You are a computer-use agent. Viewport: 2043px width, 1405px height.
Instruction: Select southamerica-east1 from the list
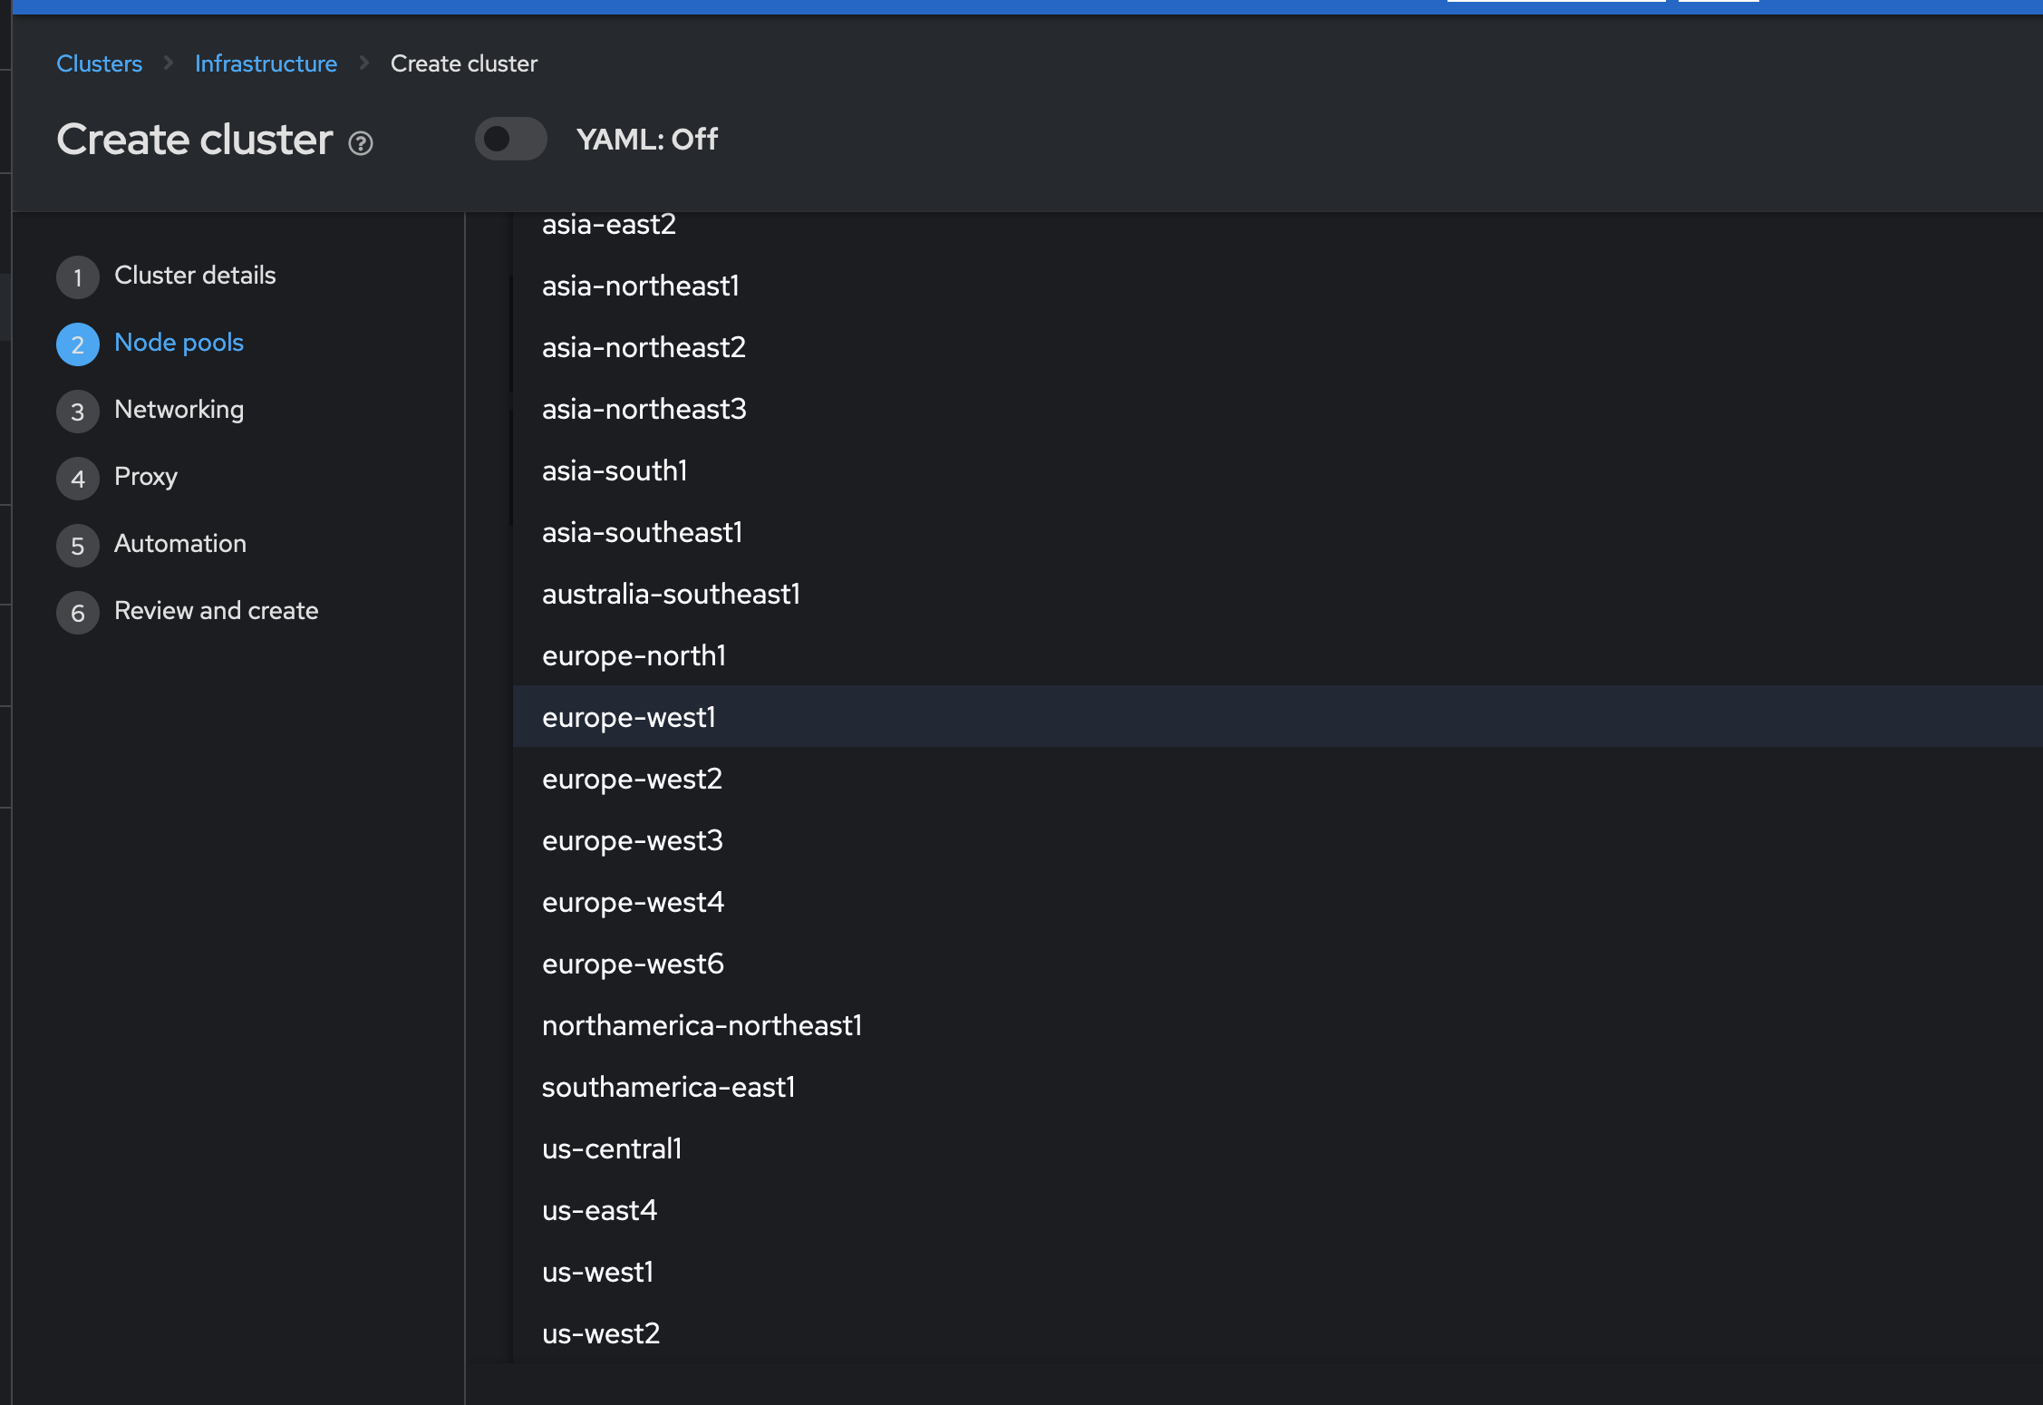(x=668, y=1087)
